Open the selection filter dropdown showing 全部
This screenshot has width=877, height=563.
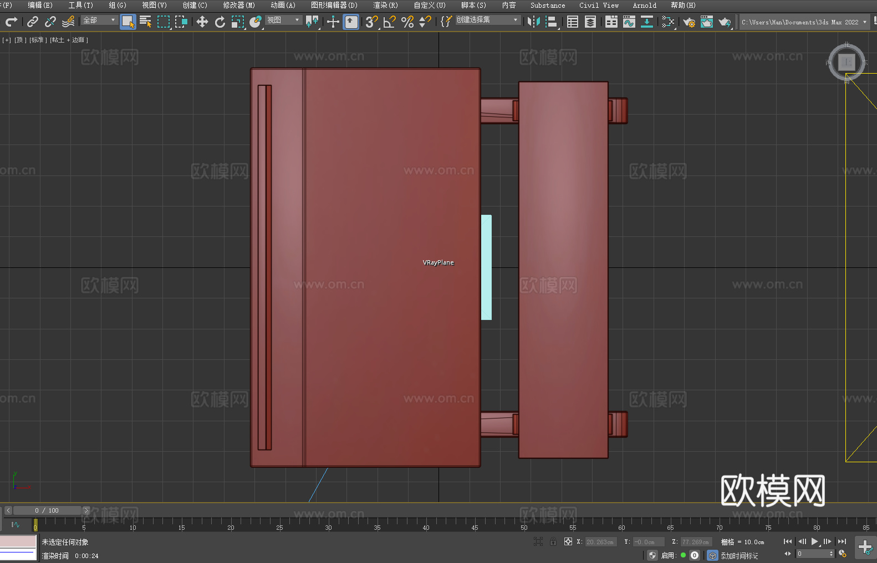point(99,20)
